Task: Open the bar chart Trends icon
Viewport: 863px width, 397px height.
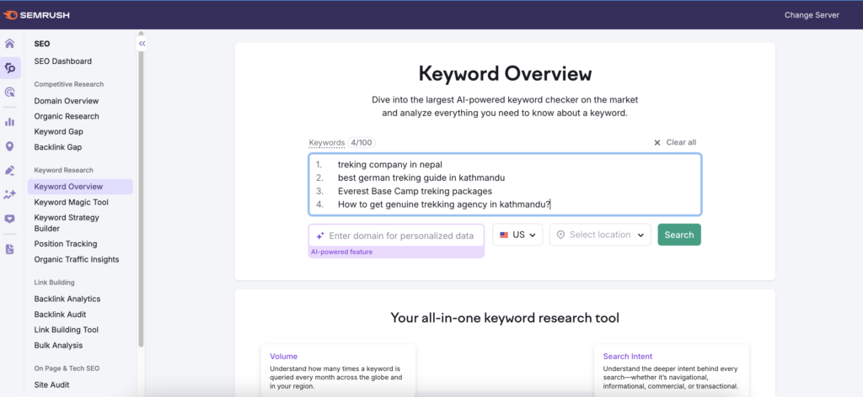Action: pos(10,121)
